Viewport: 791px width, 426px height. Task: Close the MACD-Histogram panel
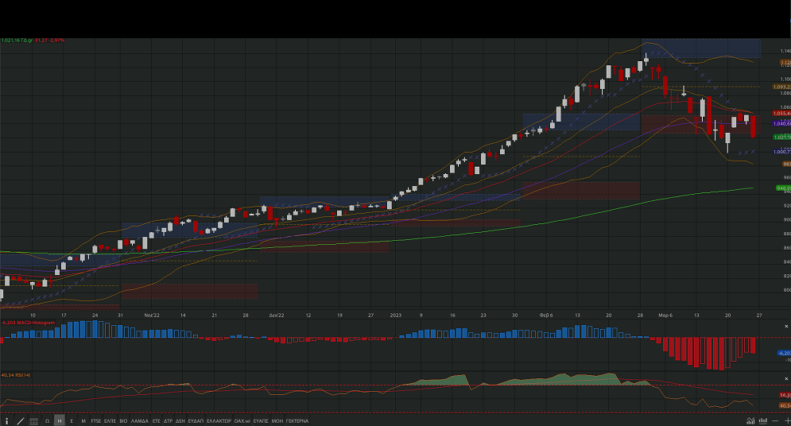(x=786, y=327)
